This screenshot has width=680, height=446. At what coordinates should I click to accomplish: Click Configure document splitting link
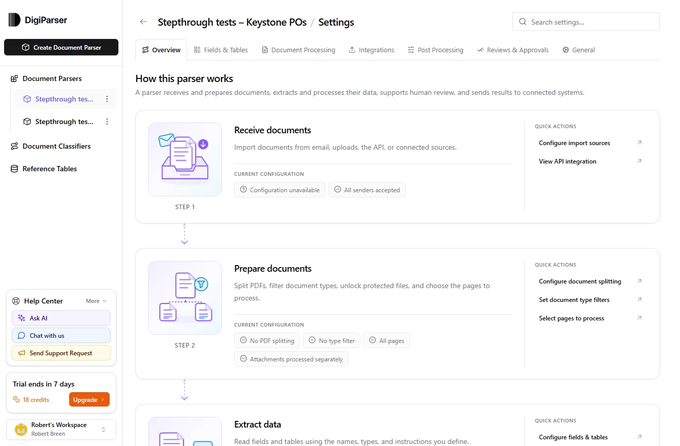click(580, 281)
